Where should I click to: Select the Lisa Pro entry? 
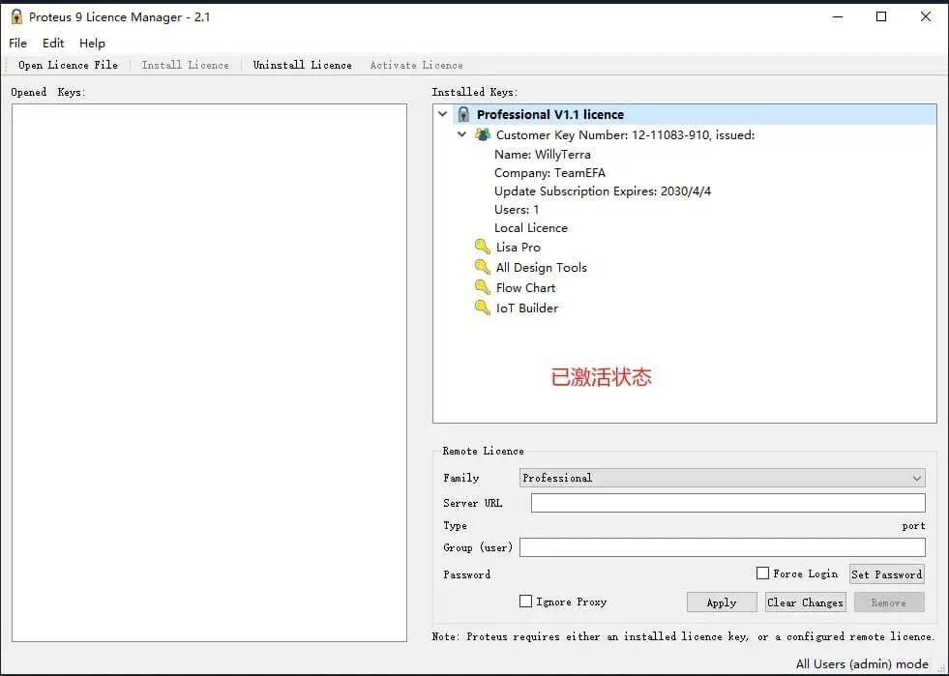coord(519,247)
